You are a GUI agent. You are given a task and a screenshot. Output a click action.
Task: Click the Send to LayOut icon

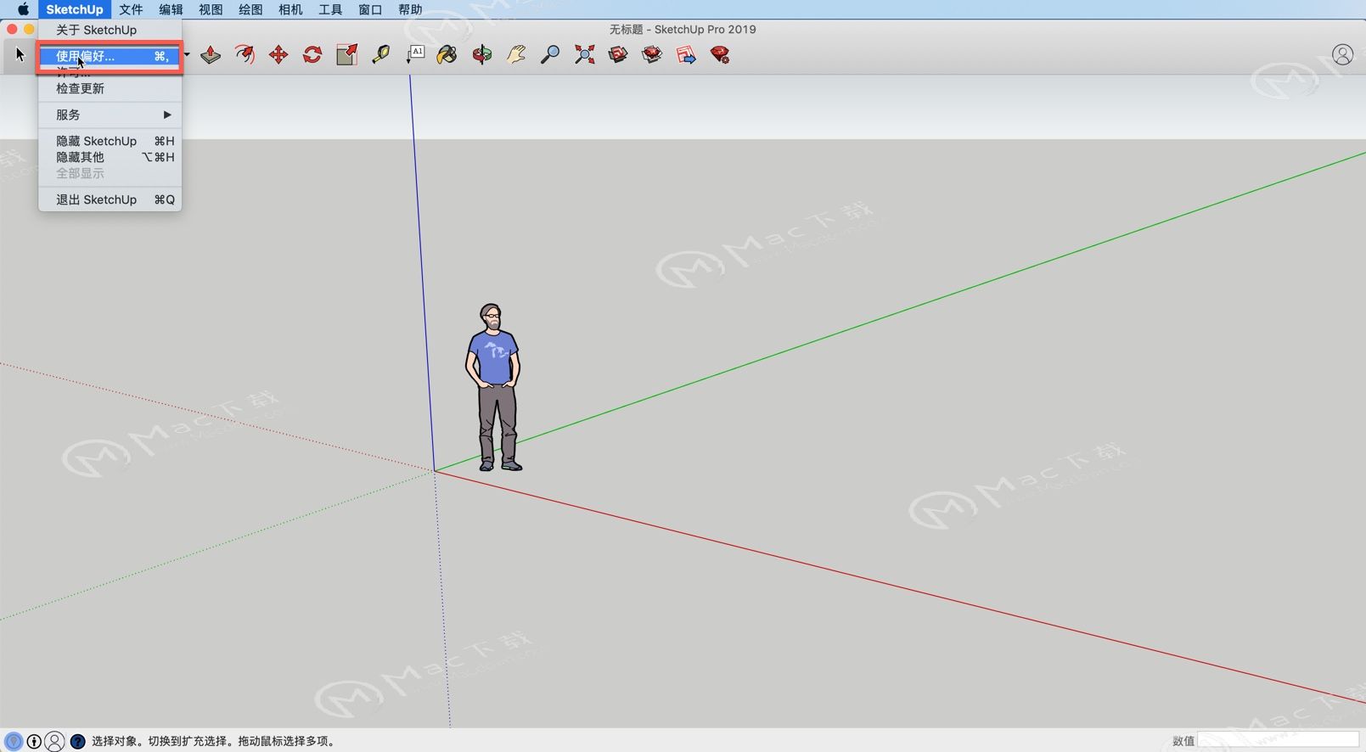[x=686, y=55]
